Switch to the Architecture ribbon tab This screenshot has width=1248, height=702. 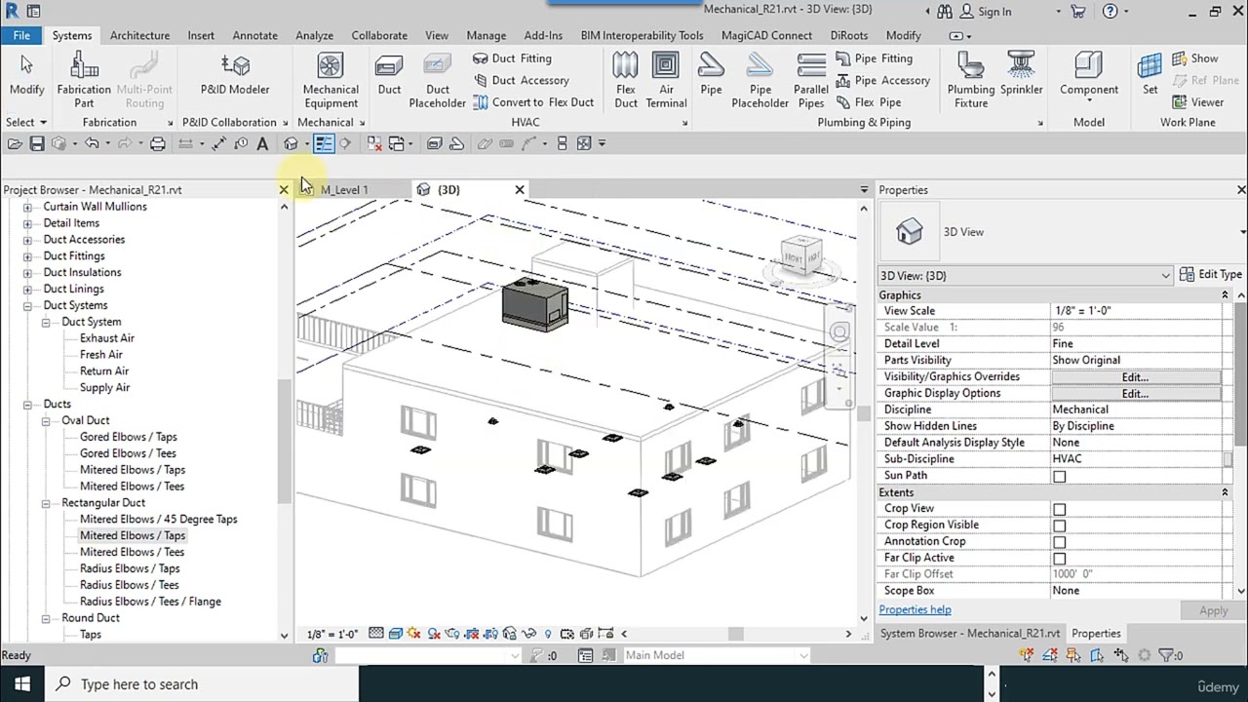click(139, 35)
